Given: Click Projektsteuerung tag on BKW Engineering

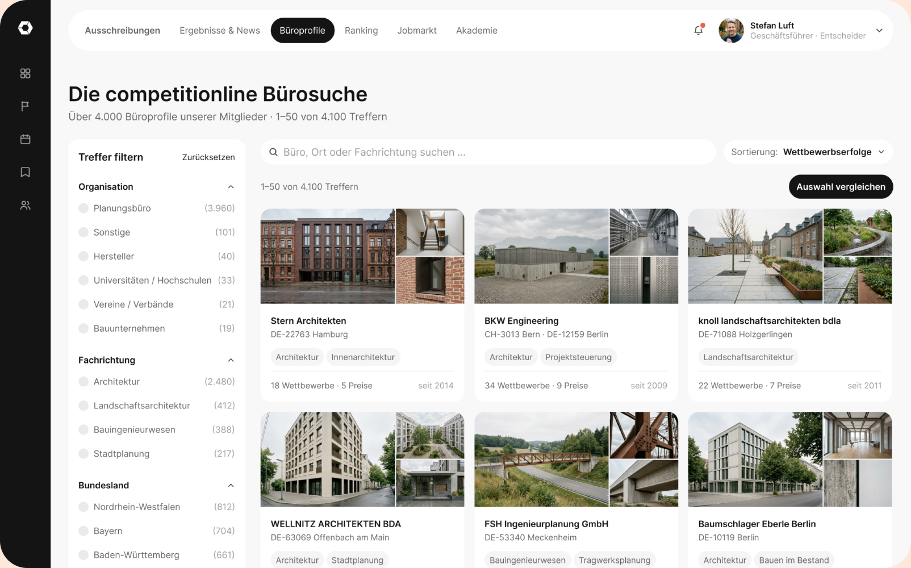Looking at the screenshot, I should 578,357.
